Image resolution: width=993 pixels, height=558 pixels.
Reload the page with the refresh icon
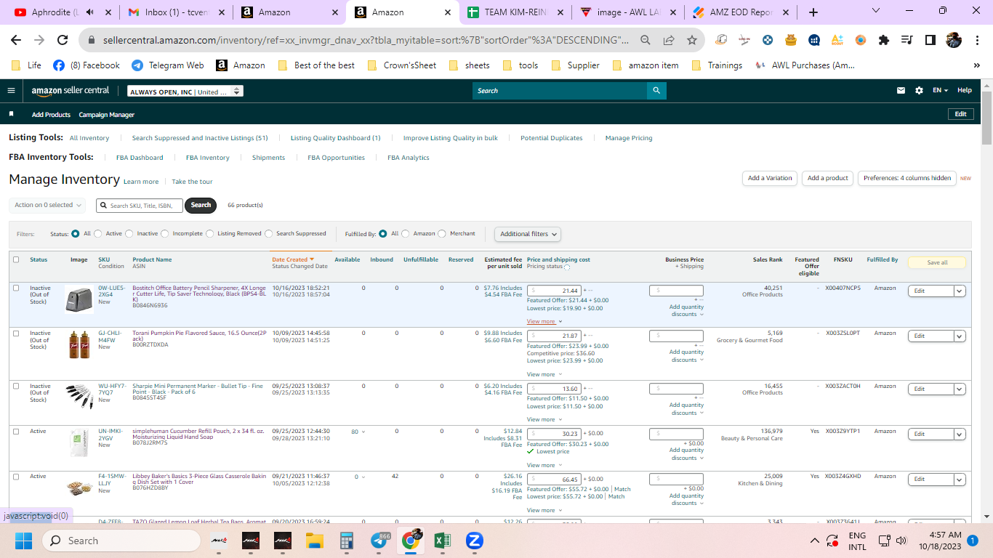click(x=63, y=41)
